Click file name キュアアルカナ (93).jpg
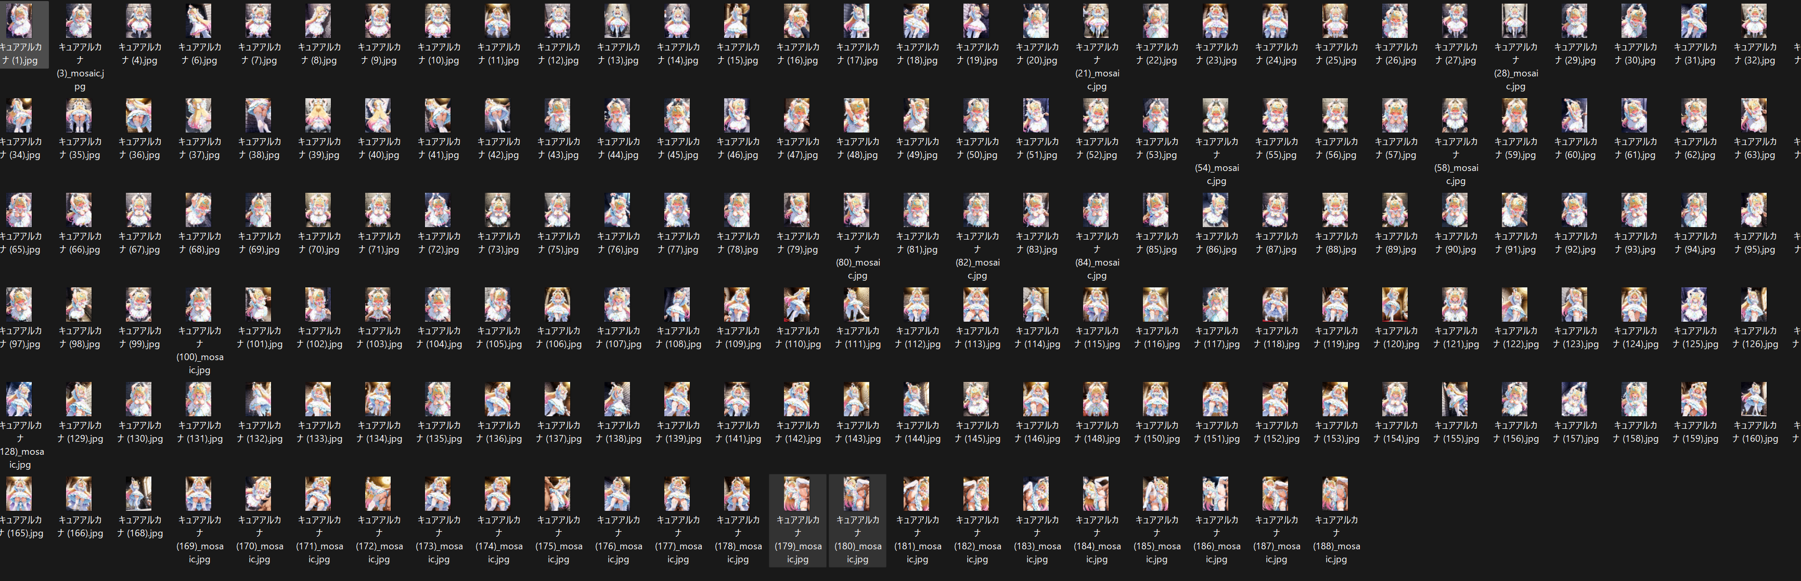This screenshot has width=1801, height=581. tap(1635, 243)
